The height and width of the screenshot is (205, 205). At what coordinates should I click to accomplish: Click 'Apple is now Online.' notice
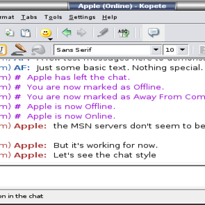71,116
